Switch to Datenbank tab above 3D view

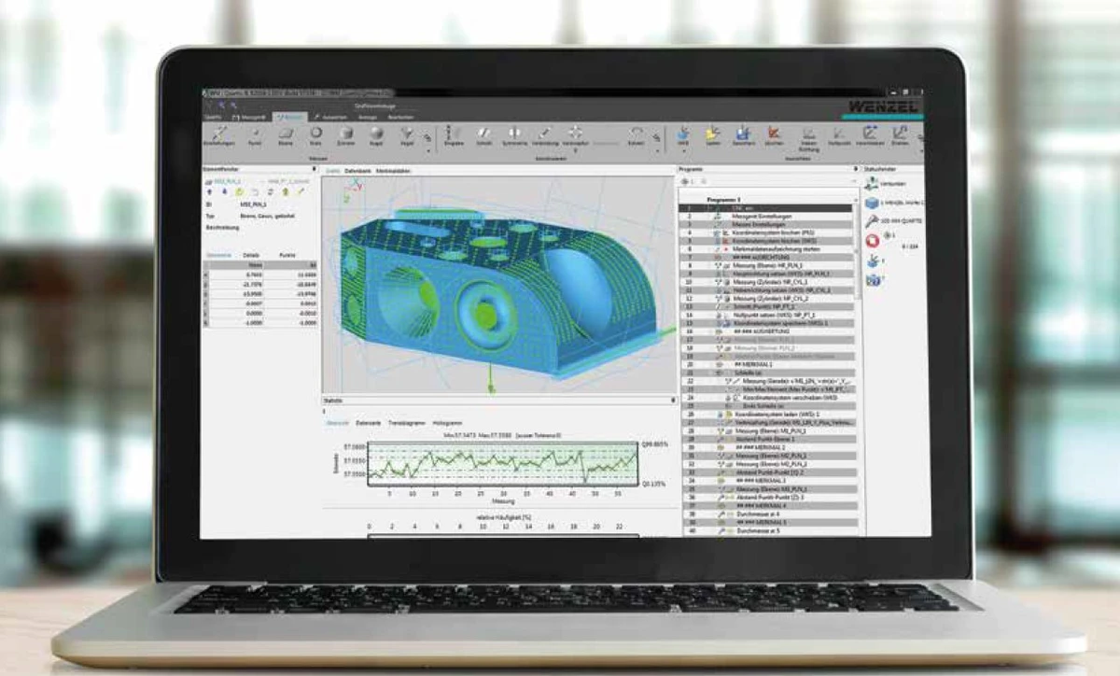(358, 172)
